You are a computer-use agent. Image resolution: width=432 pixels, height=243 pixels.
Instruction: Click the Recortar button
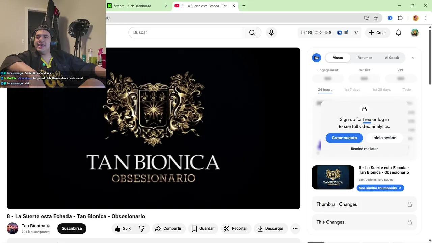point(236,228)
